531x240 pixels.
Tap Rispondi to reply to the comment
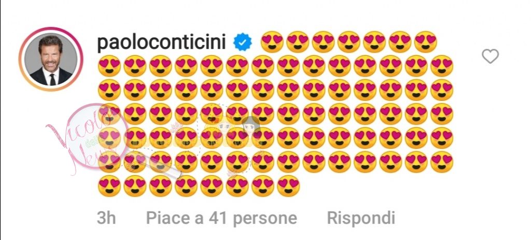point(361,218)
